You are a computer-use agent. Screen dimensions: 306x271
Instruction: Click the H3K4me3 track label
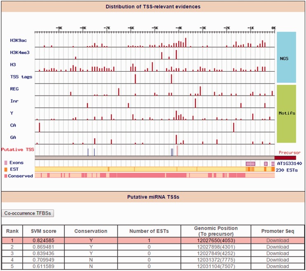click(20, 53)
